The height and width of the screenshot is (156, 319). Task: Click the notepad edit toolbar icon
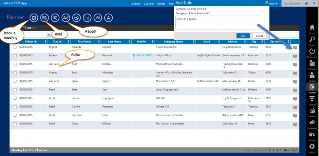coord(55,18)
